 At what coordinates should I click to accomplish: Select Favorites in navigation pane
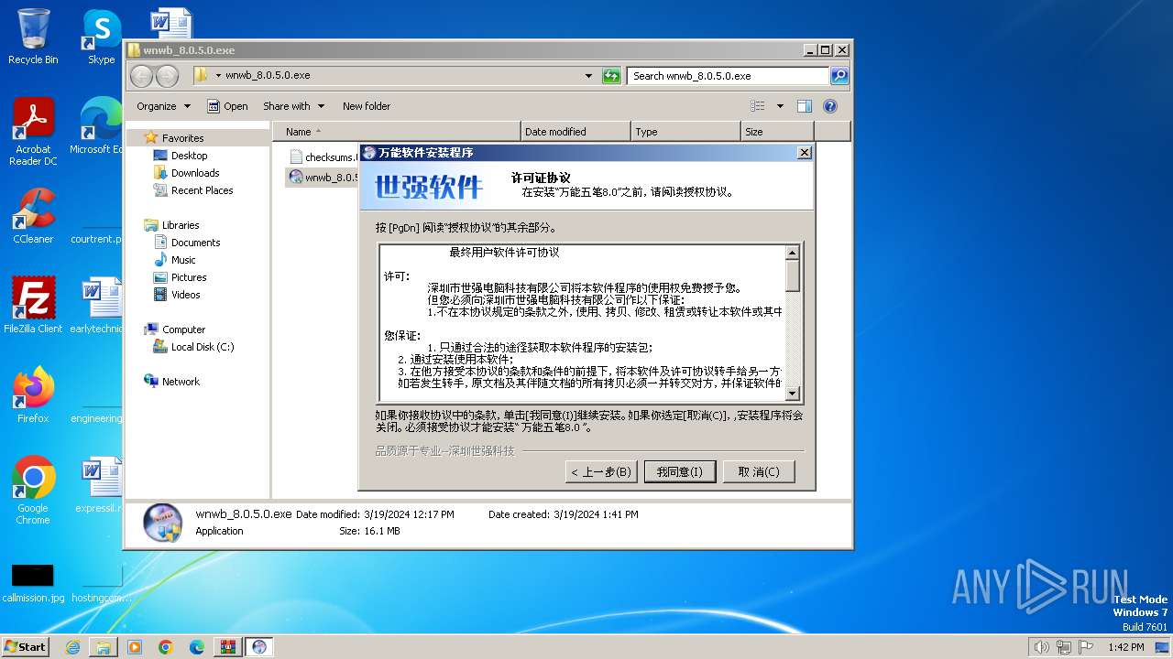tap(182, 138)
